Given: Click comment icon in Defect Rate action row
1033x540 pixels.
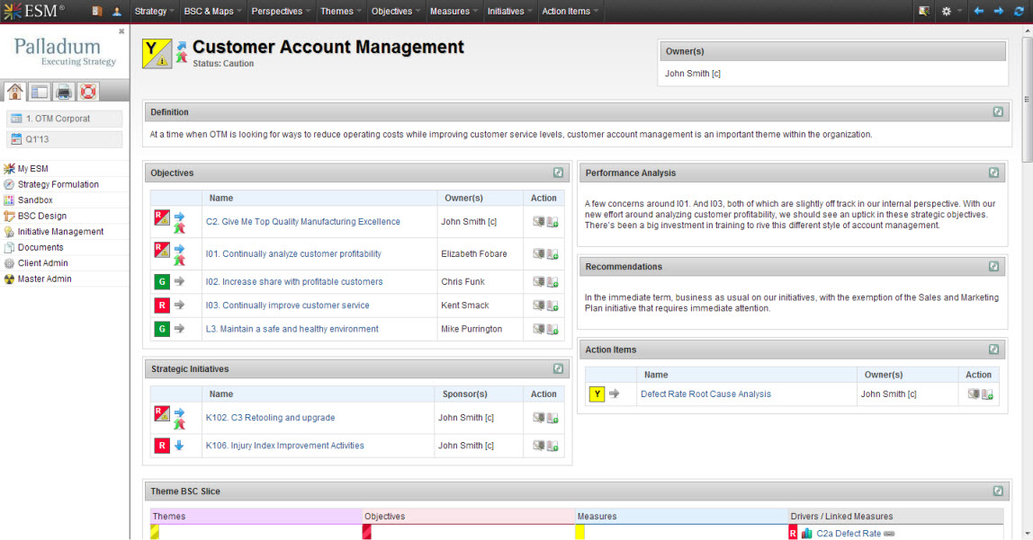Looking at the screenshot, I should point(973,394).
